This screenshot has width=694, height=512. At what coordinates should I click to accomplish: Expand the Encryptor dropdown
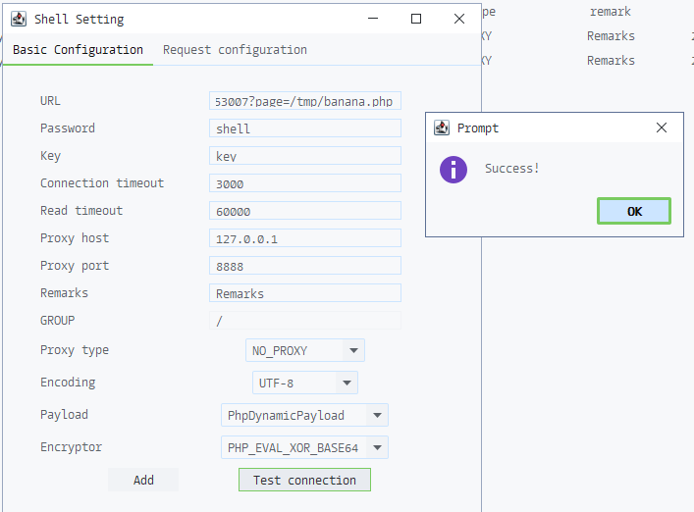coord(378,448)
